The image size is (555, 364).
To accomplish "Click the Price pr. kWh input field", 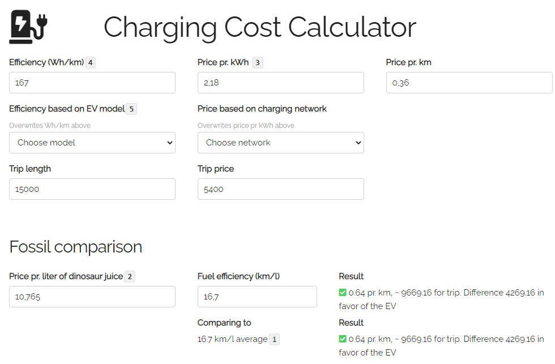I will click(x=280, y=83).
